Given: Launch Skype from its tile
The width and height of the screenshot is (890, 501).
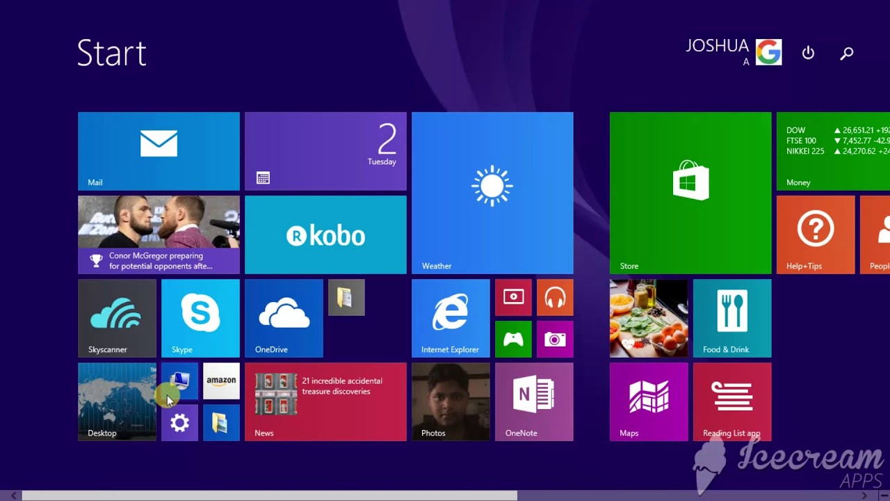Looking at the screenshot, I should 200,318.
